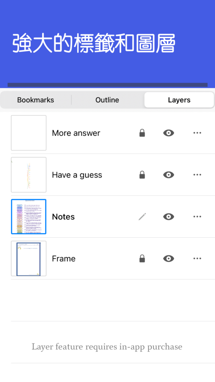Click the Notes layer thumbnail
Viewport: 215px width, 382px height.
tap(28, 217)
